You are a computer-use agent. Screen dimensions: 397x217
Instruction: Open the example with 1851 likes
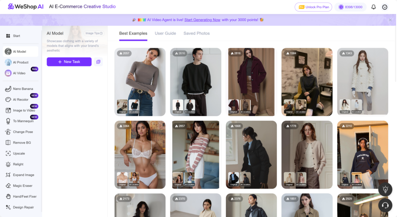[307, 205]
